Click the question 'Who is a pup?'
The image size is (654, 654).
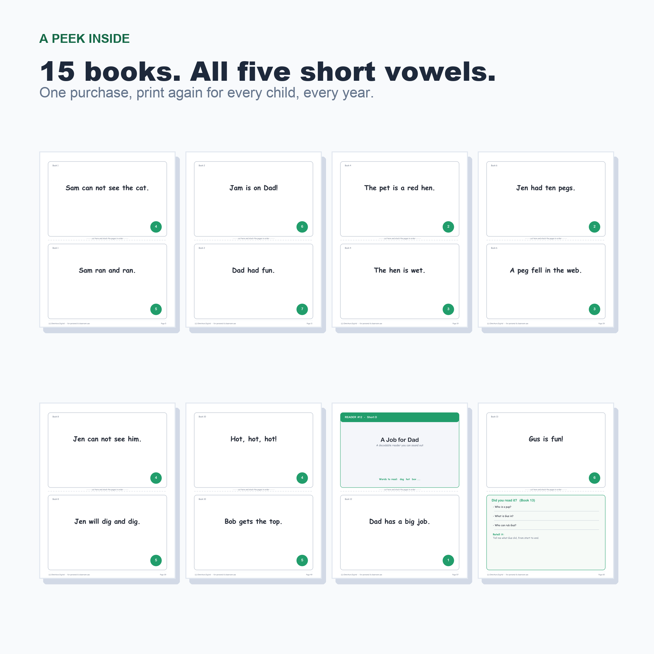[502, 507]
